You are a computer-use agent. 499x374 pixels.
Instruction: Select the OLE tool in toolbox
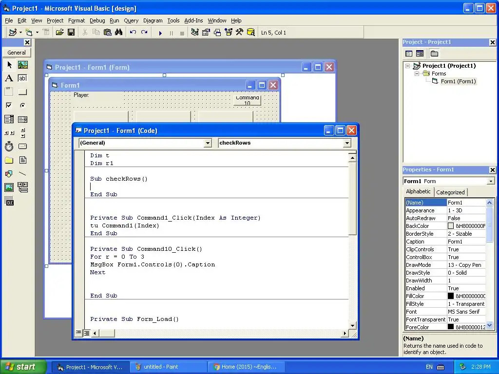point(9,201)
